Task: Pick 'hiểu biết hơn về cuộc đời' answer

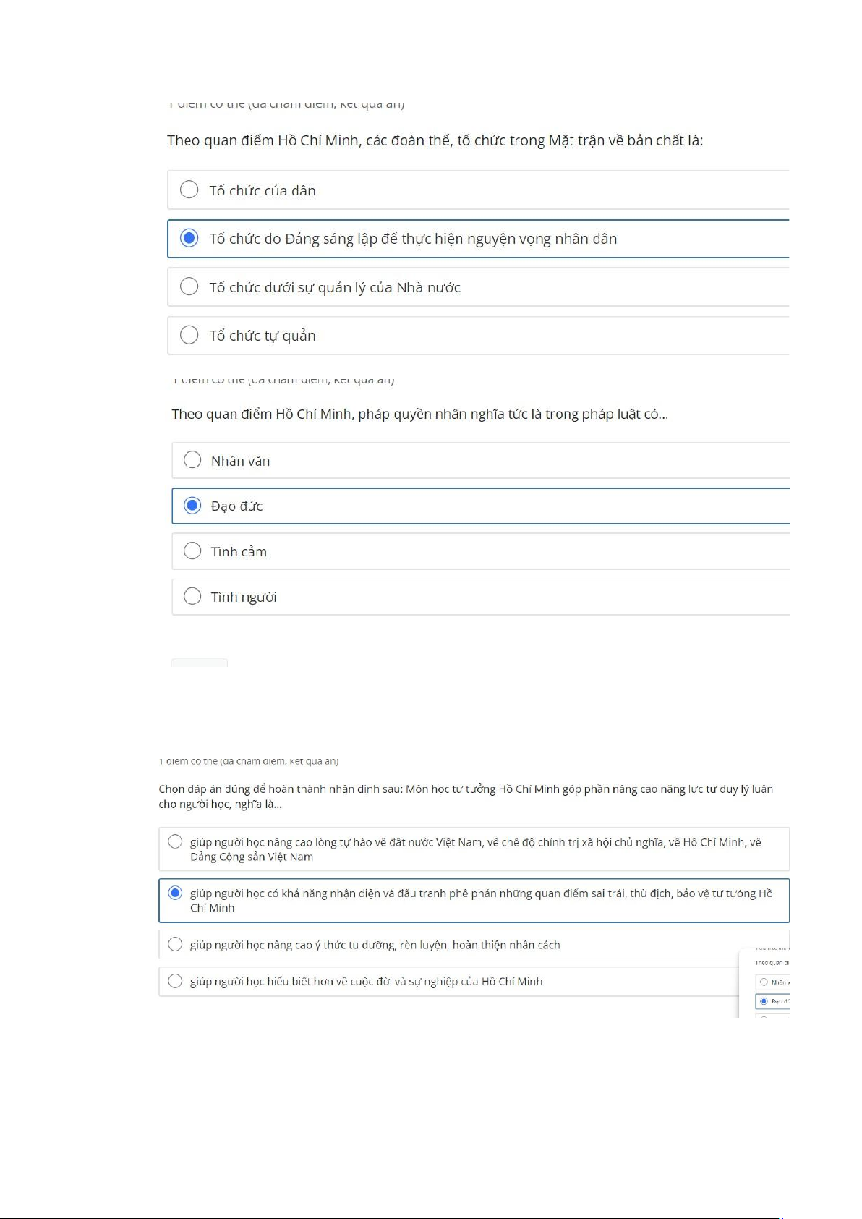Action: coord(175,981)
